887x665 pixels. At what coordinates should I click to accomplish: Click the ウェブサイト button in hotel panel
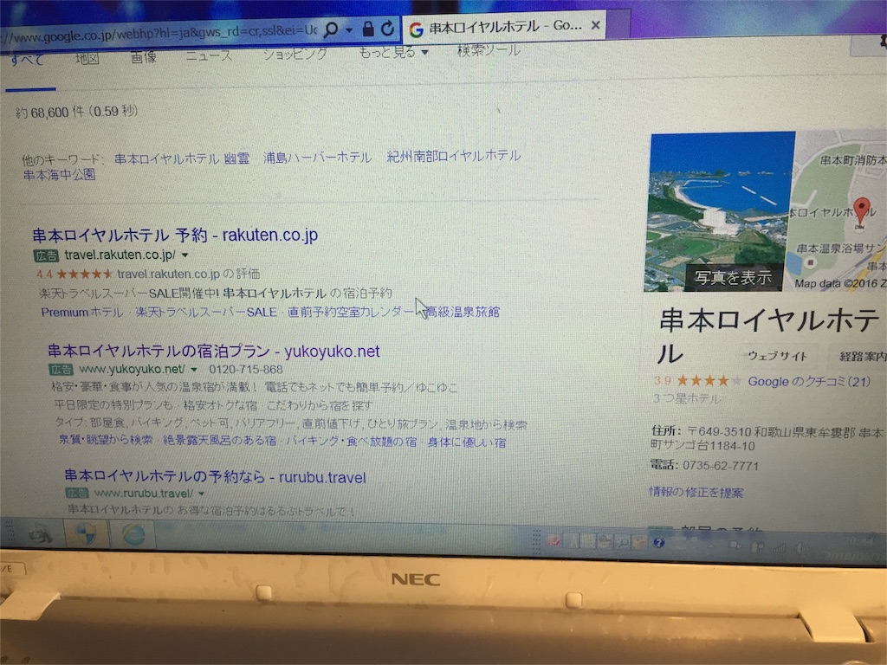click(x=777, y=356)
